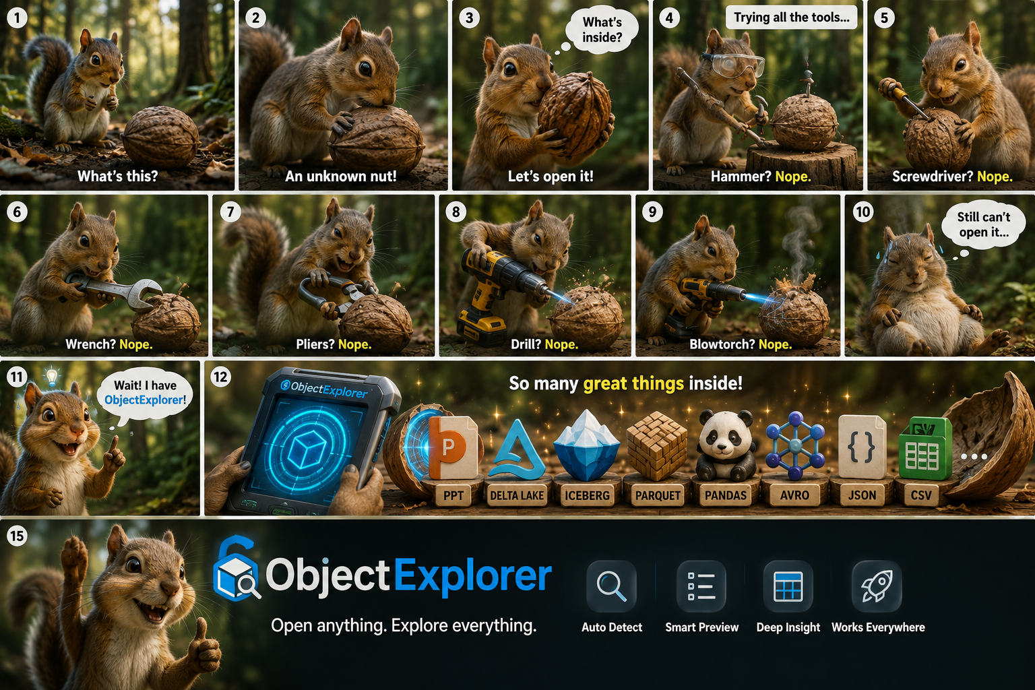Click the "An unknown nut!" caption

pos(341,177)
